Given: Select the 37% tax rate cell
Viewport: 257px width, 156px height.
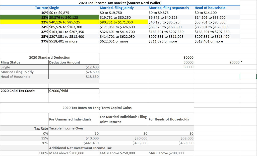Looking at the screenshot, I should (24, 41).
